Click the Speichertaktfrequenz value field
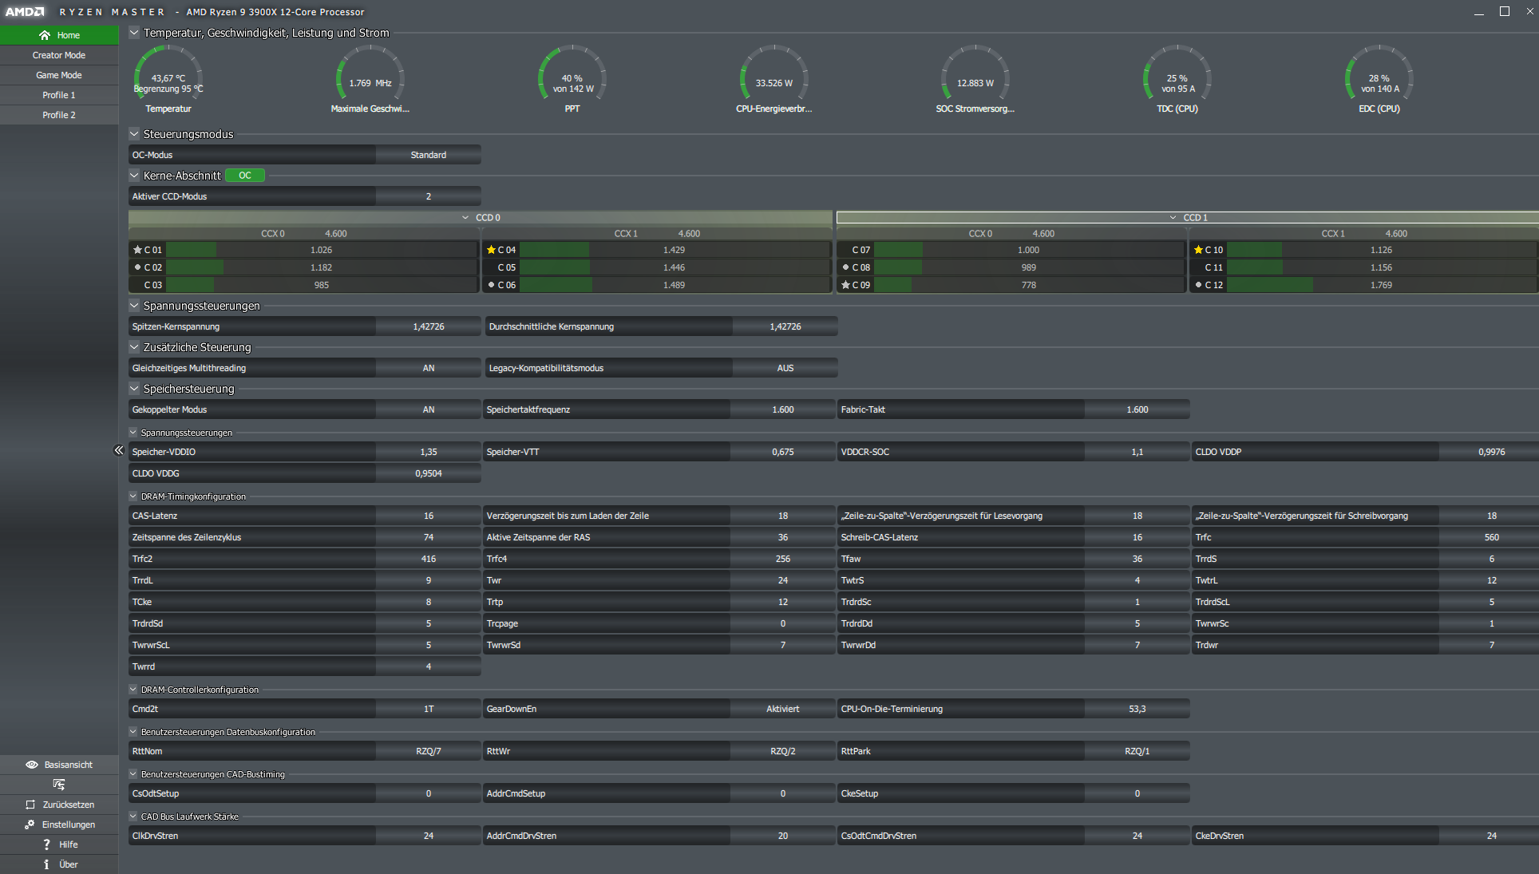The image size is (1539, 874). tap(782, 409)
